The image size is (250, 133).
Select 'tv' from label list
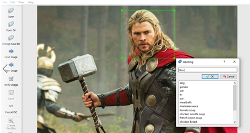[181, 95]
